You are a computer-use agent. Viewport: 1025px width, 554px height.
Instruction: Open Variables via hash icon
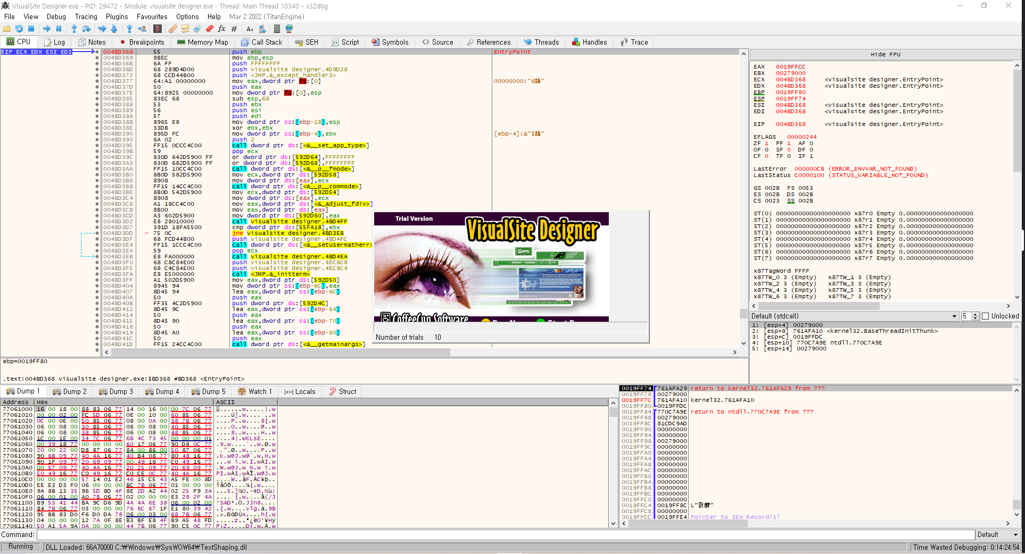pyautogui.click(x=234, y=29)
